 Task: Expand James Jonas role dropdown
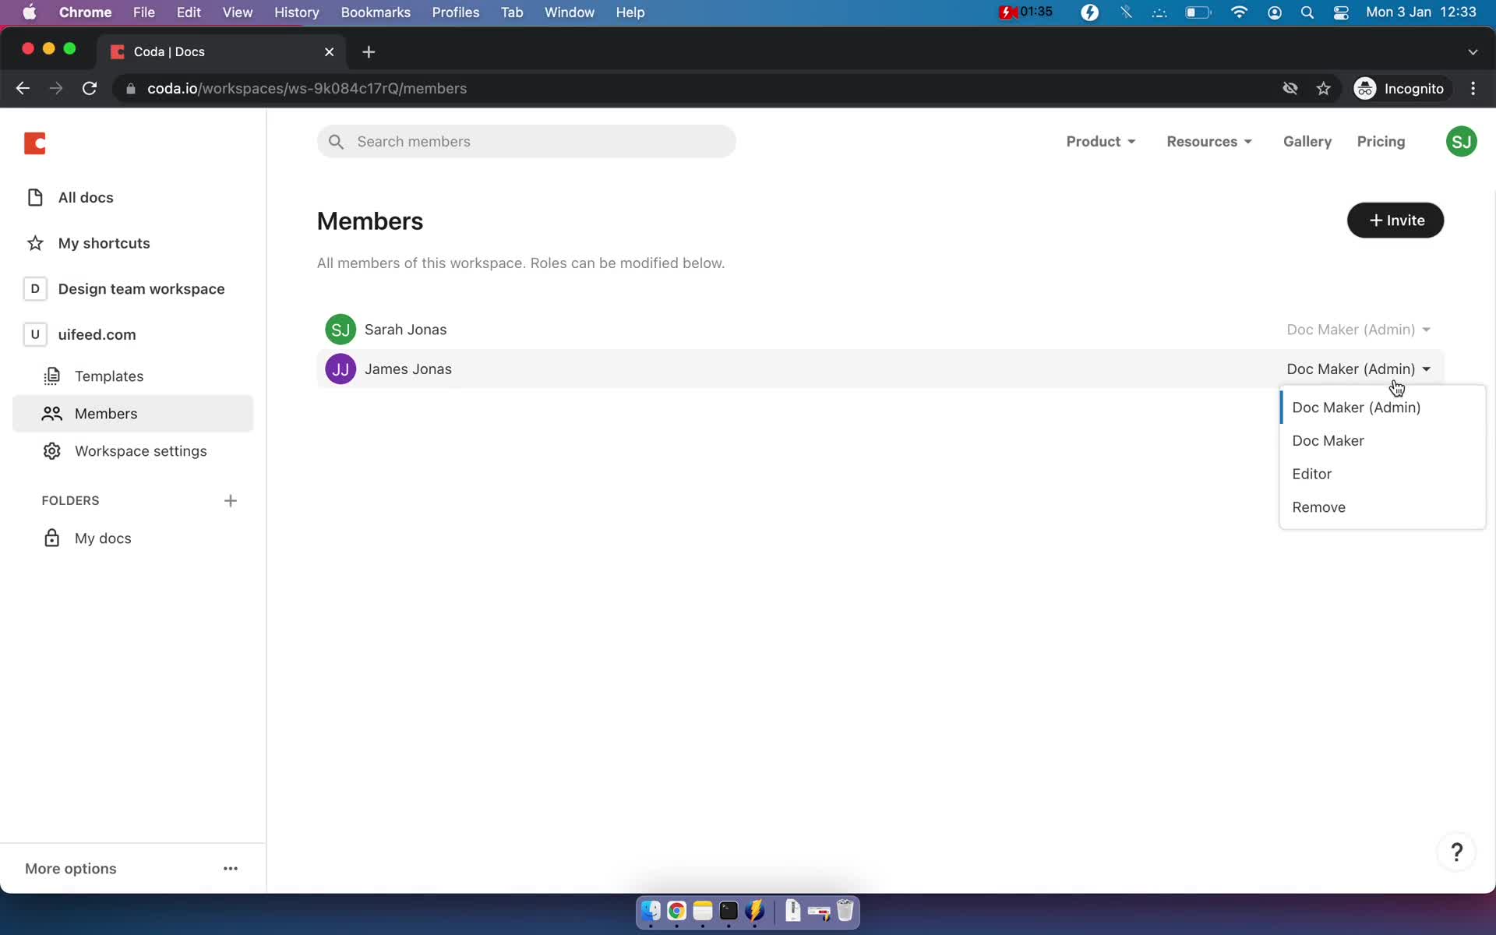point(1359,369)
